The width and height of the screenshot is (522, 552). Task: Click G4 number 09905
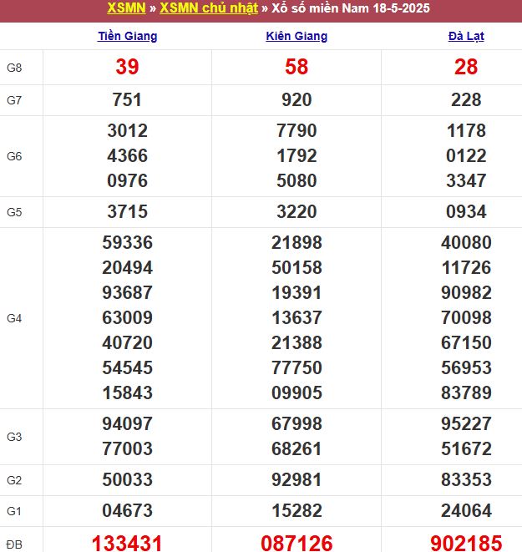point(296,392)
